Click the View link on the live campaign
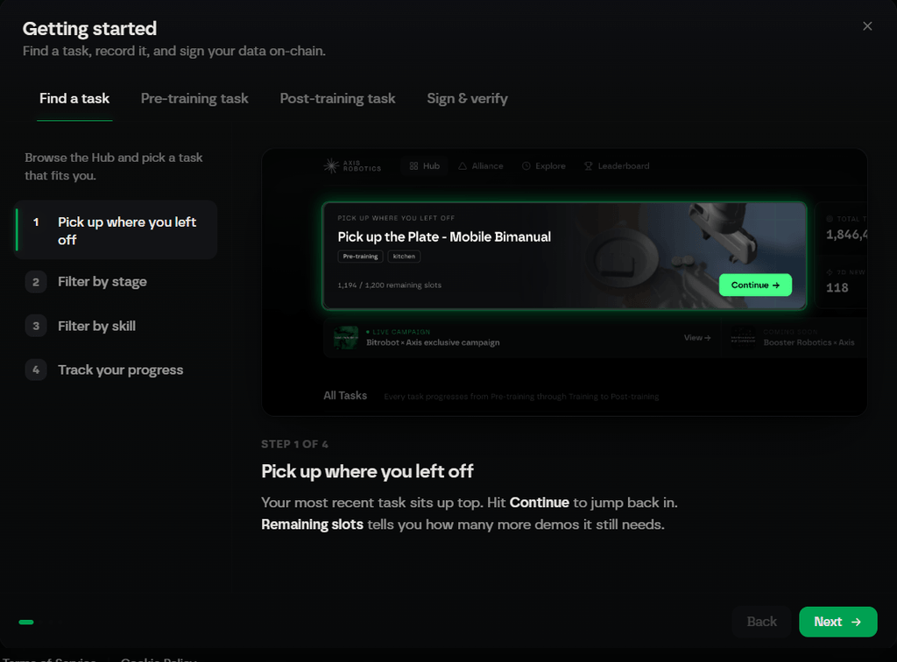 pyautogui.click(x=697, y=337)
